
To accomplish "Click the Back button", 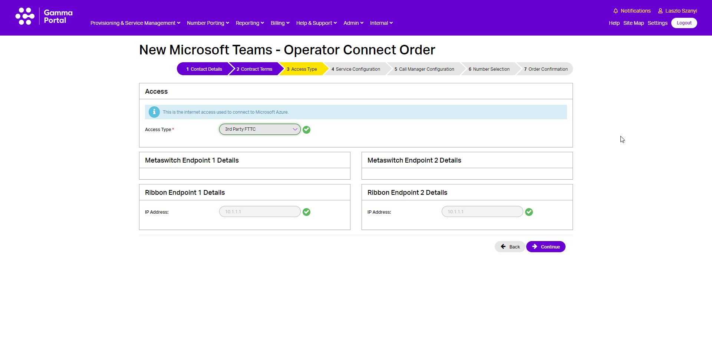I will (x=510, y=247).
